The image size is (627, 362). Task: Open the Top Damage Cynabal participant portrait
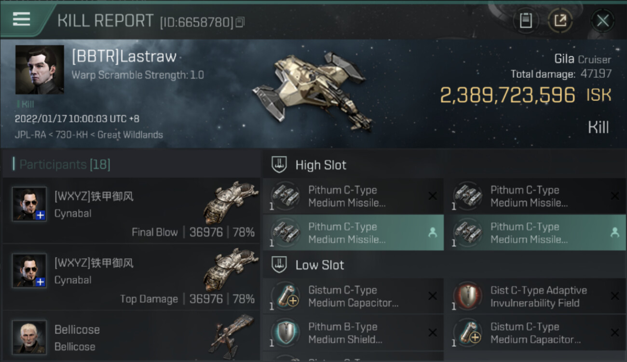pyautogui.click(x=29, y=271)
